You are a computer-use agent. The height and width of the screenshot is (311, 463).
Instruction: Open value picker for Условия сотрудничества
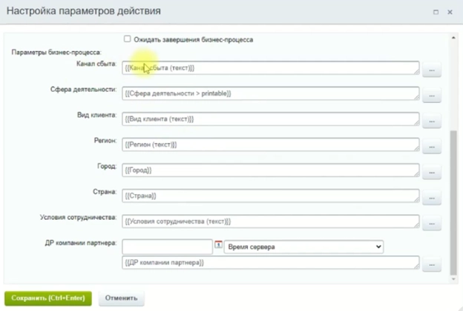432,224
